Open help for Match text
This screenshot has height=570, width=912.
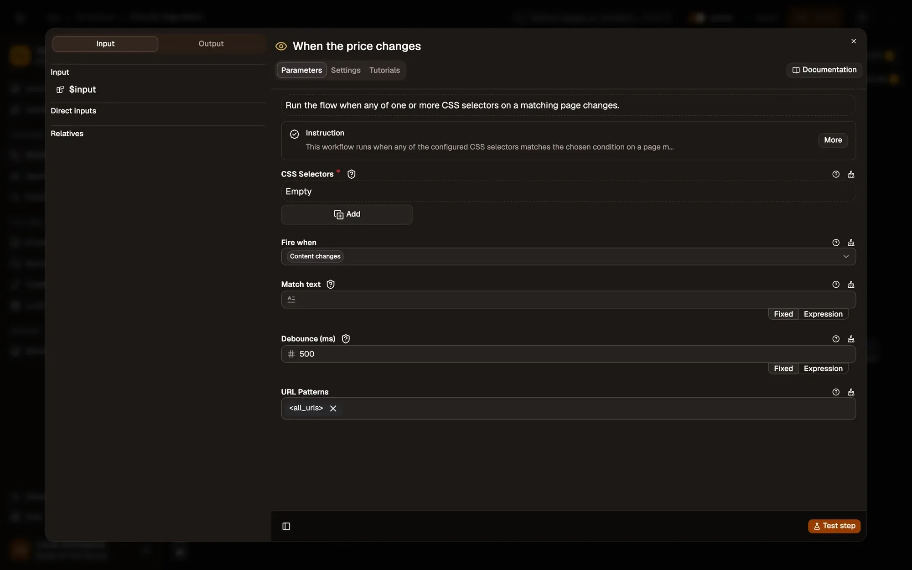[x=836, y=285]
